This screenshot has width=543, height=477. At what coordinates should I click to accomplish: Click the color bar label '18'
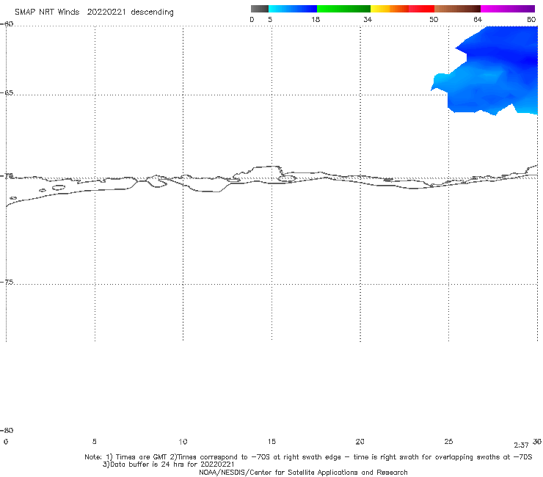[x=316, y=19]
